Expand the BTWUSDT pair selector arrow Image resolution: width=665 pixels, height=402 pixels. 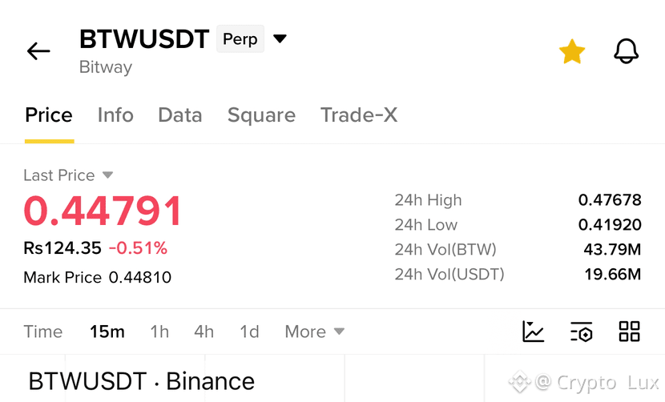click(x=280, y=39)
